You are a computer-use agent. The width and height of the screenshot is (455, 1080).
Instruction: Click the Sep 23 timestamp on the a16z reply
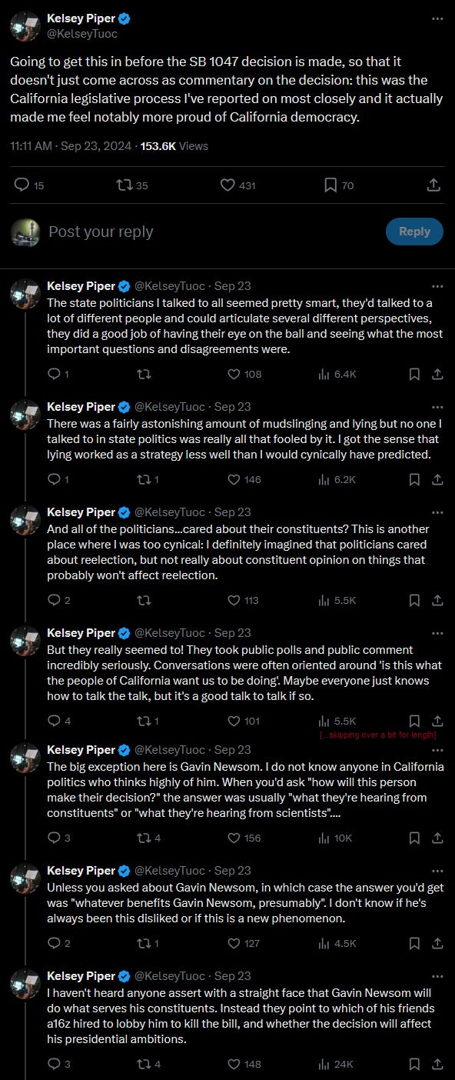(x=232, y=976)
